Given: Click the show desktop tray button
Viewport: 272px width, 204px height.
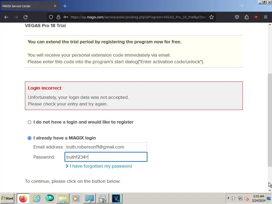Looking at the screenshot, I should [269, 198].
